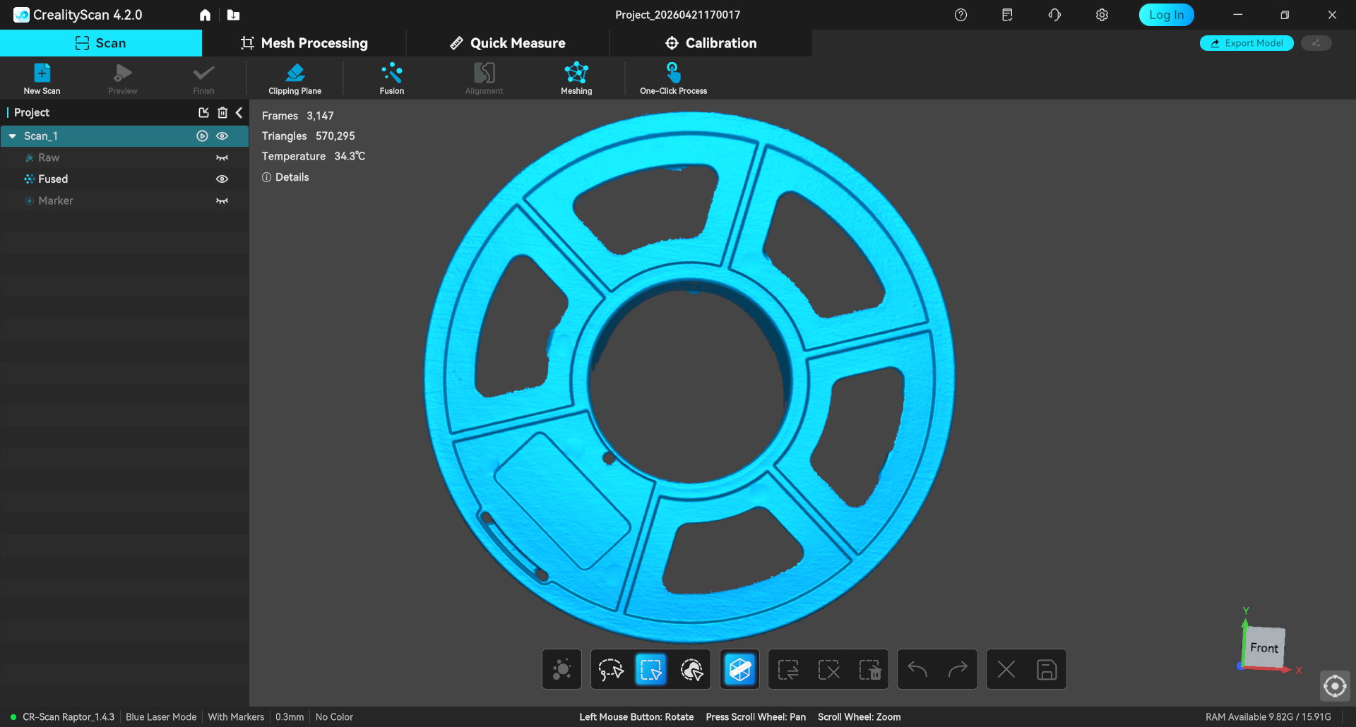
Task: Open the Quick Measure tab
Action: click(x=508, y=43)
